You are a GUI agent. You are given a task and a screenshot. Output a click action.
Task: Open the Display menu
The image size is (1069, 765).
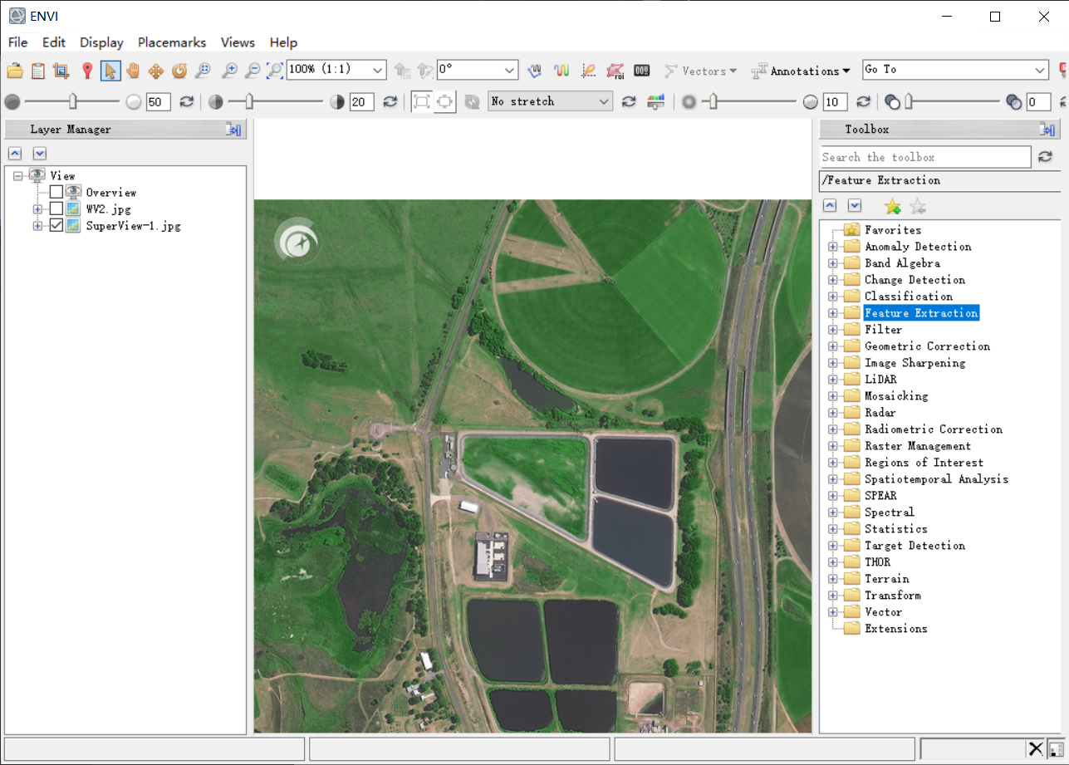coord(101,42)
